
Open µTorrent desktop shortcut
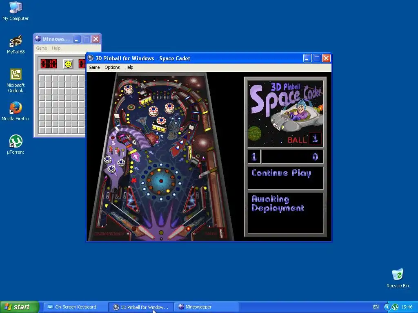pos(16,145)
